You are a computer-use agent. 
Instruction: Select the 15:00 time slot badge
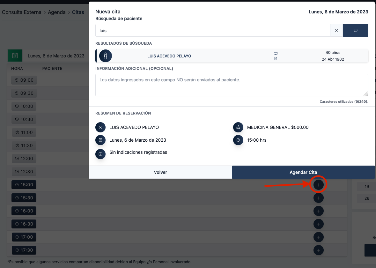pyautogui.click(x=24, y=185)
